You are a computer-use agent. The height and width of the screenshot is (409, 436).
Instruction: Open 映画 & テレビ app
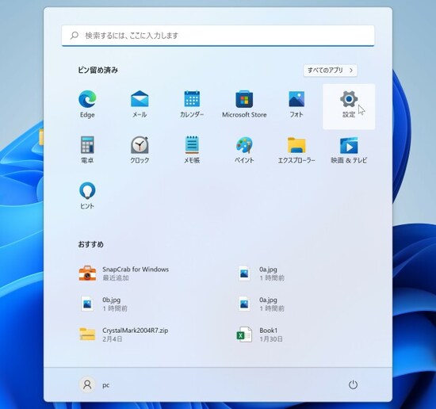[x=349, y=150]
